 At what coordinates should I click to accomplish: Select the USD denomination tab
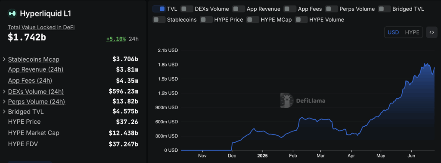click(393, 32)
